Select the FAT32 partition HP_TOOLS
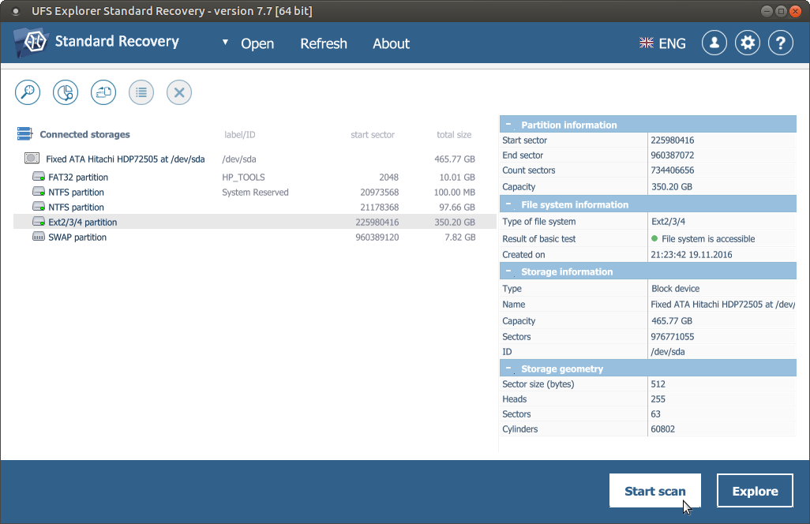This screenshot has height=524, width=810. click(x=78, y=178)
